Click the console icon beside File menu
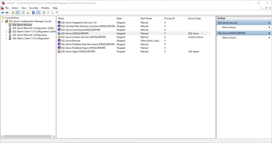Viewport: 272px width, 143px height. [x=2, y=8]
